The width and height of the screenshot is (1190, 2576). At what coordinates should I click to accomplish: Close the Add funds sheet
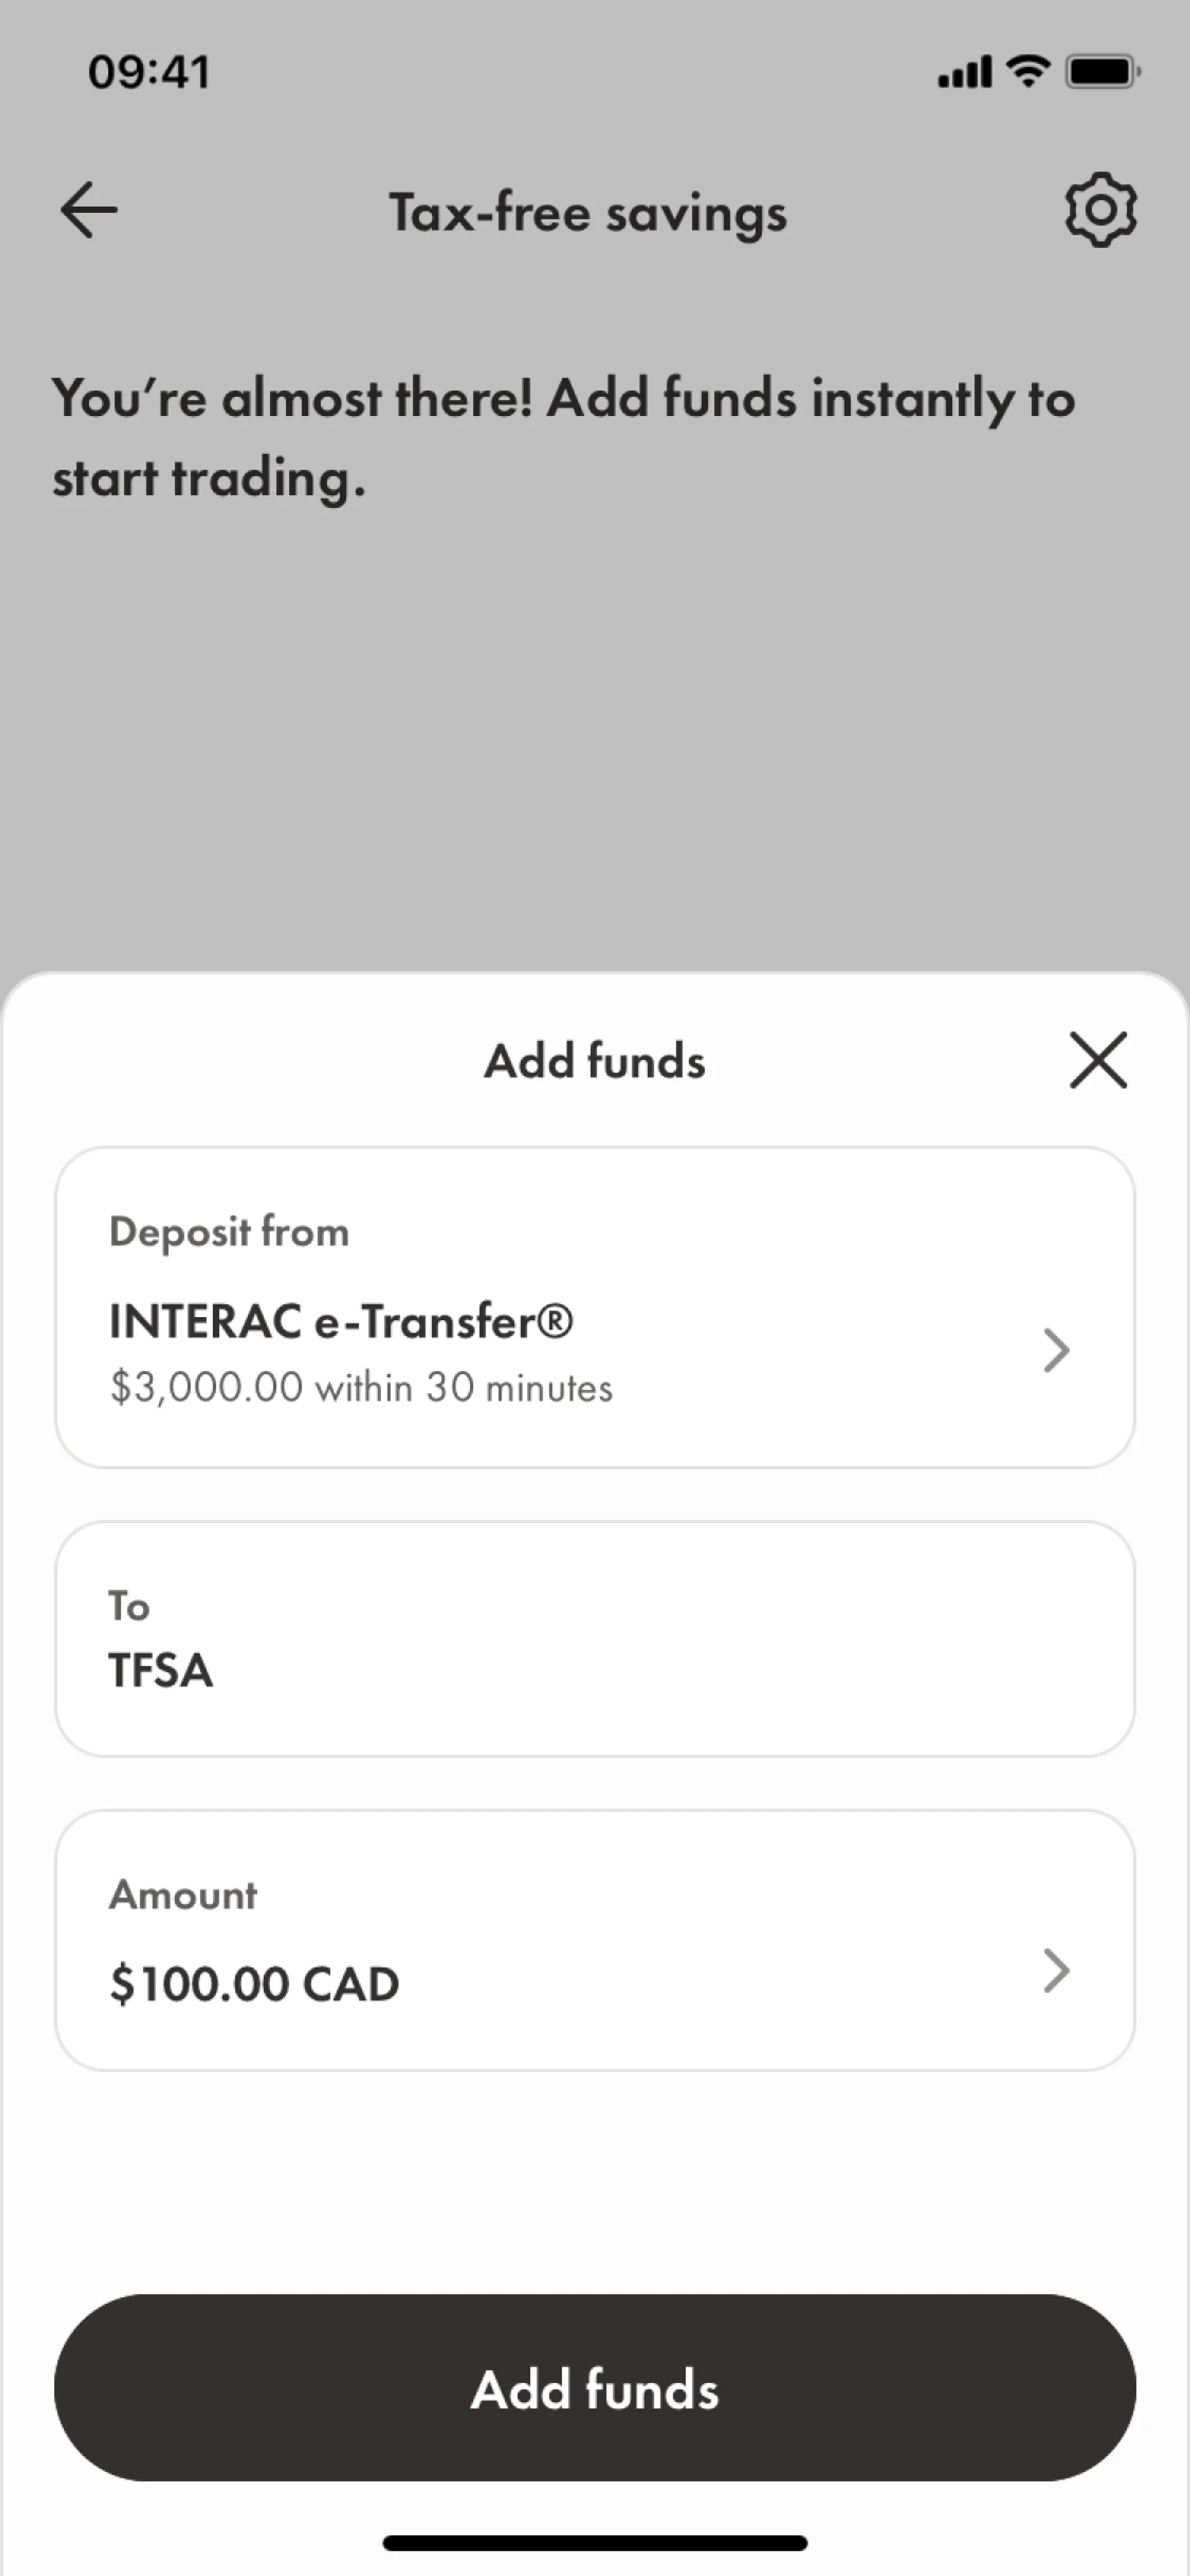1098,1060
